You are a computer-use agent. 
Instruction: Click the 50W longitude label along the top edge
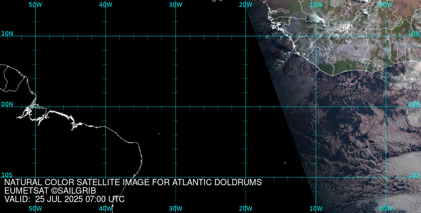click(x=35, y=5)
